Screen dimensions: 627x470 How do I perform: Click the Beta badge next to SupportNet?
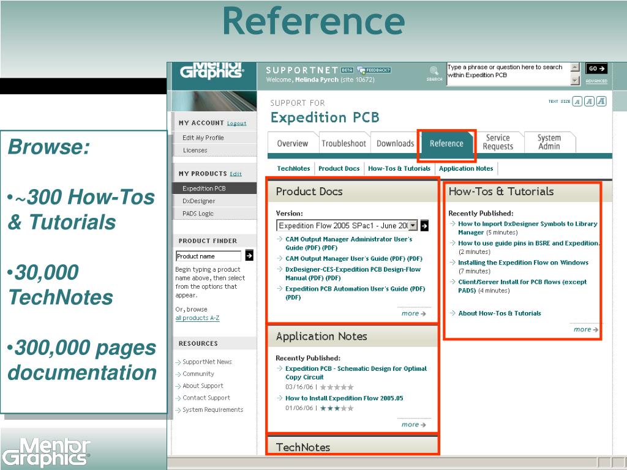[347, 70]
